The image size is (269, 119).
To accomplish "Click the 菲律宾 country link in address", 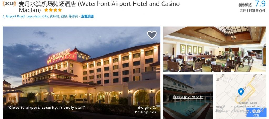I will [x=73, y=17].
